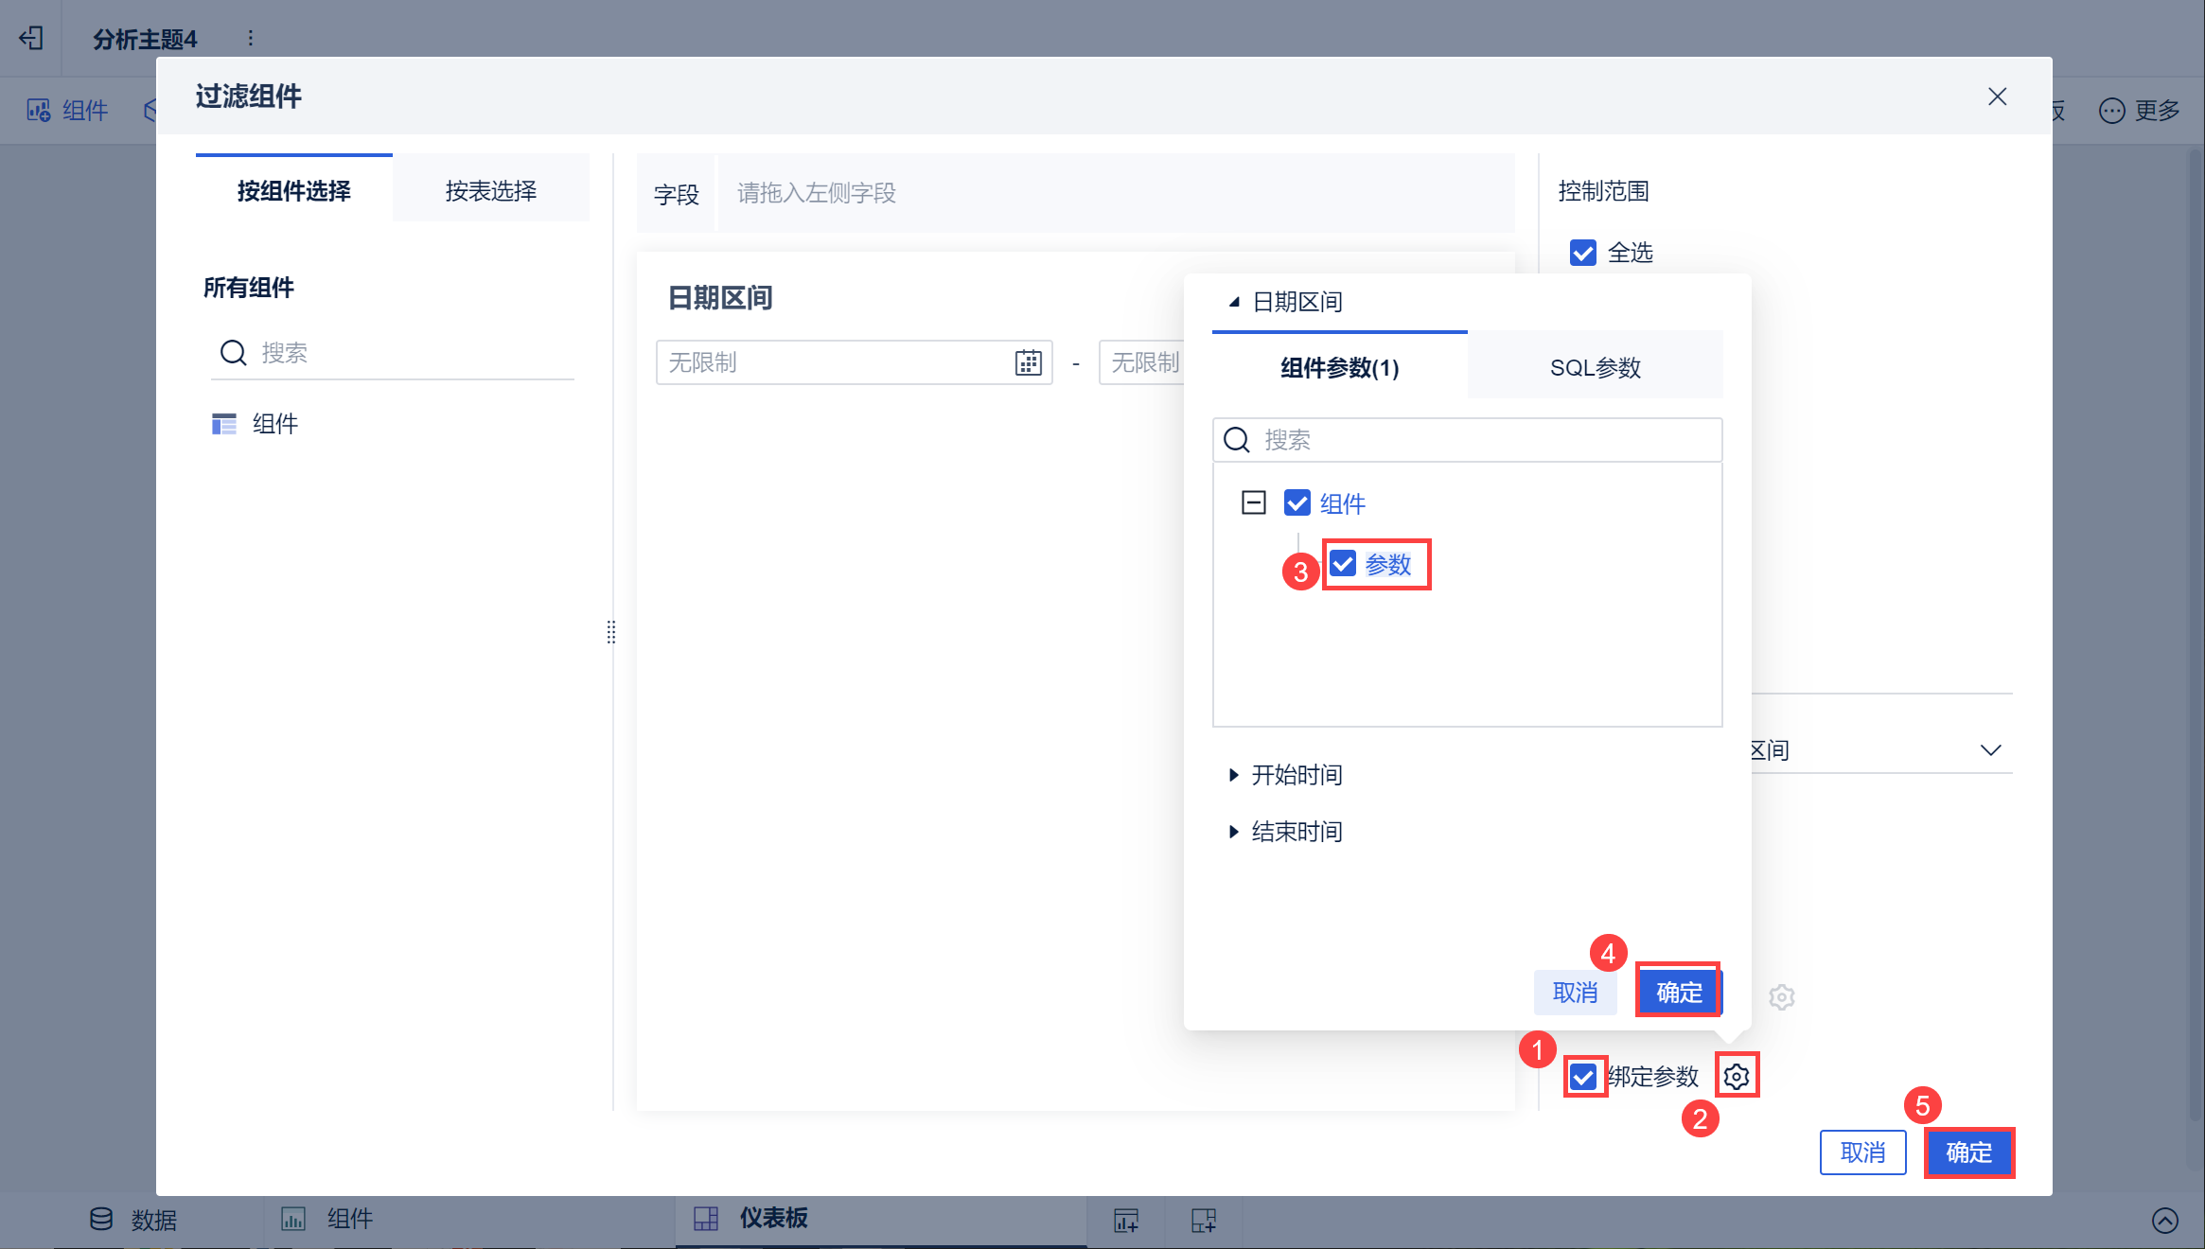This screenshot has height=1249, width=2205.
Task: Click the circled up-arrow icon at bottom right
Action: click(x=2164, y=1220)
